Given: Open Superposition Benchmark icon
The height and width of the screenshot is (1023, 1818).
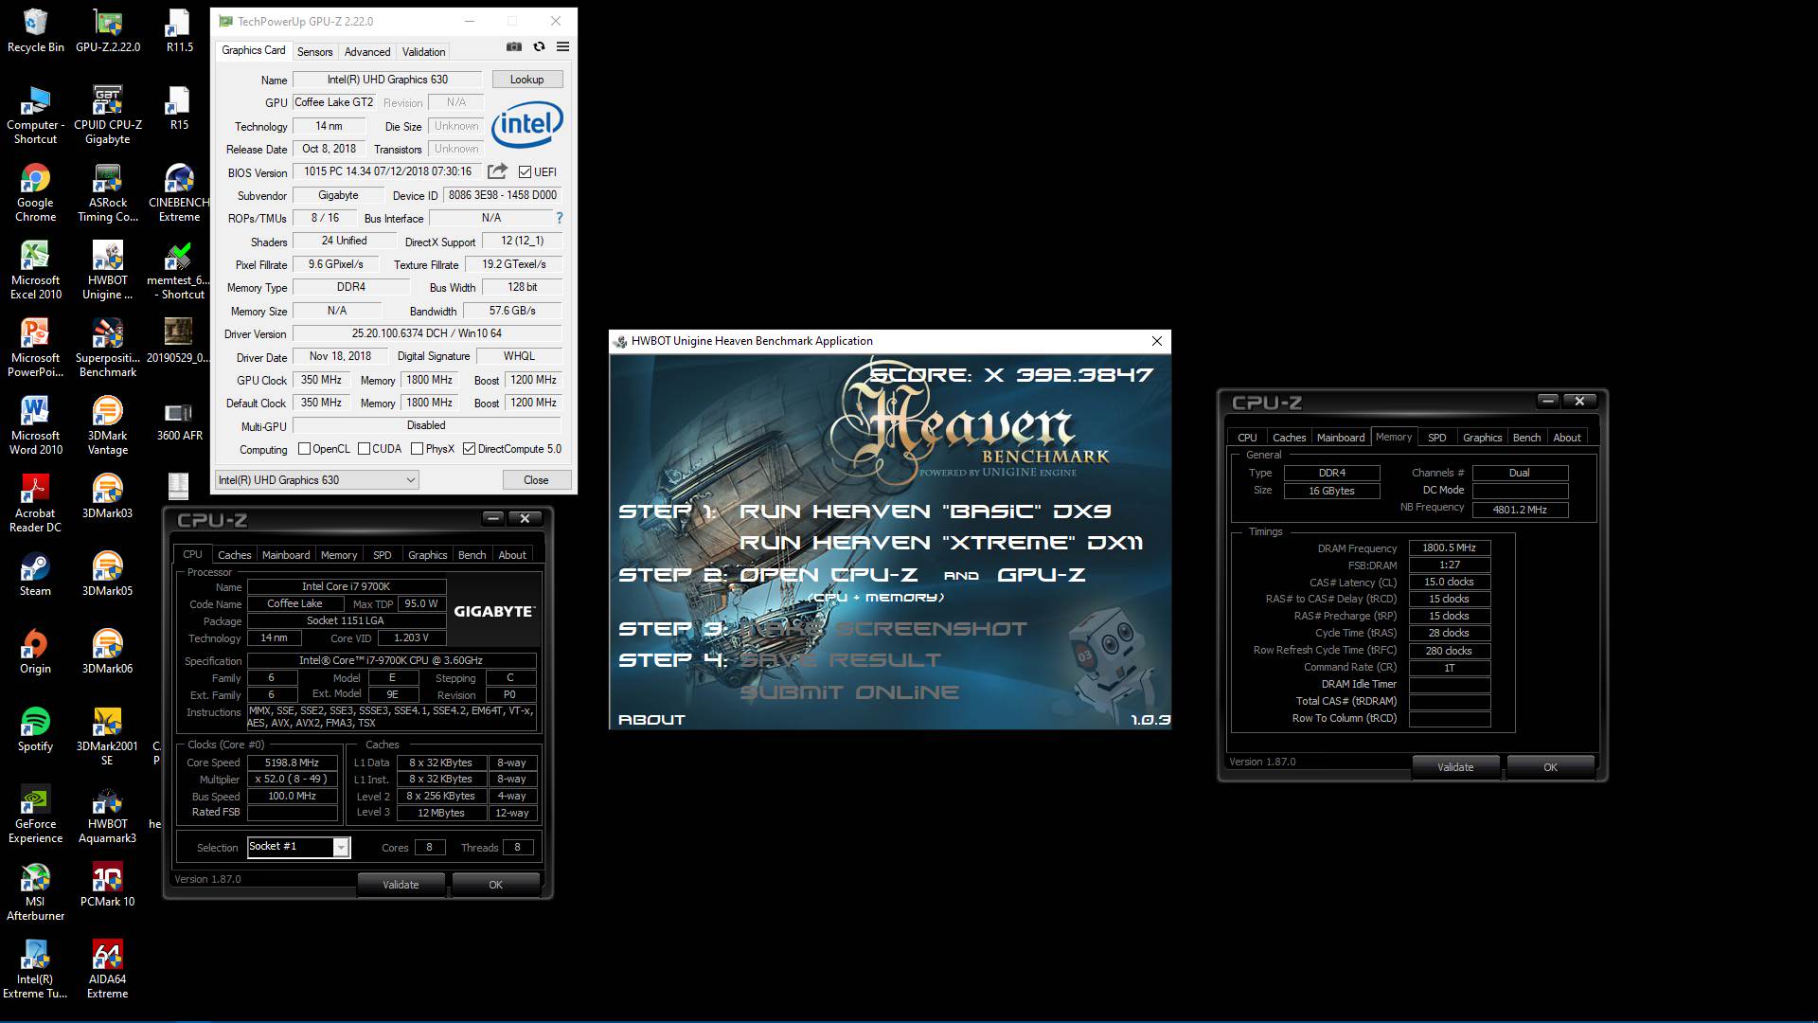Looking at the screenshot, I should [107, 348].
